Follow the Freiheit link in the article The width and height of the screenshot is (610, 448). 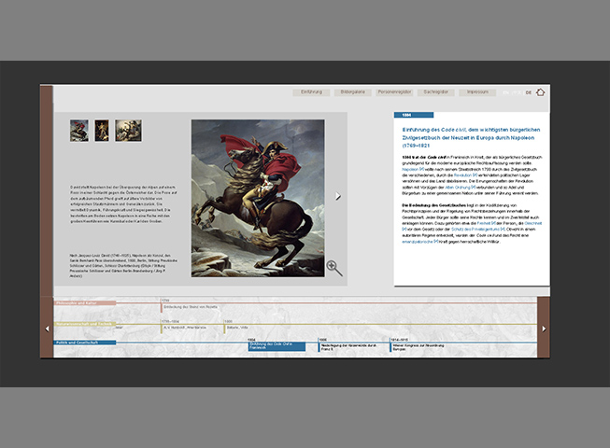tap(487, 223)
